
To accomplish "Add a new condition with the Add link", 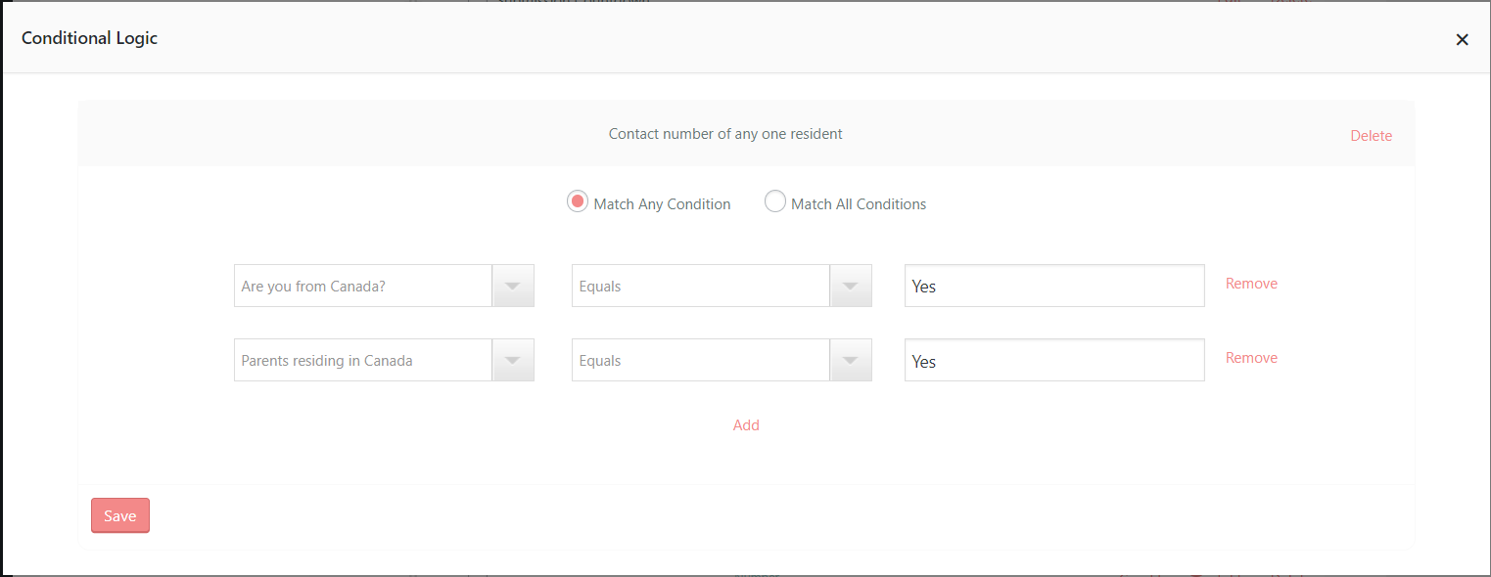I will point(746,424).
